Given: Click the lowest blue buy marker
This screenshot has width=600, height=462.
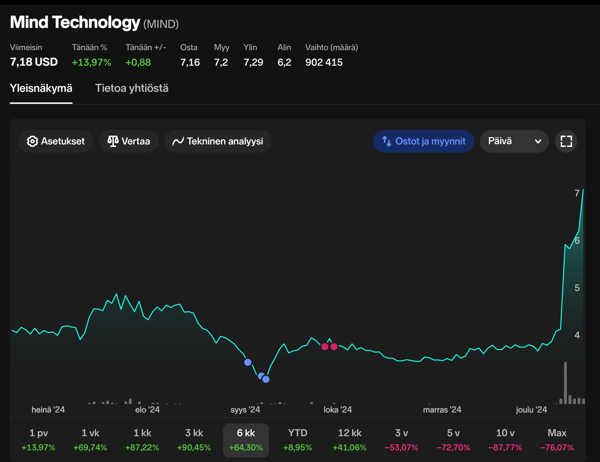Looking at the screenshot, I should [x=266, y=379].
